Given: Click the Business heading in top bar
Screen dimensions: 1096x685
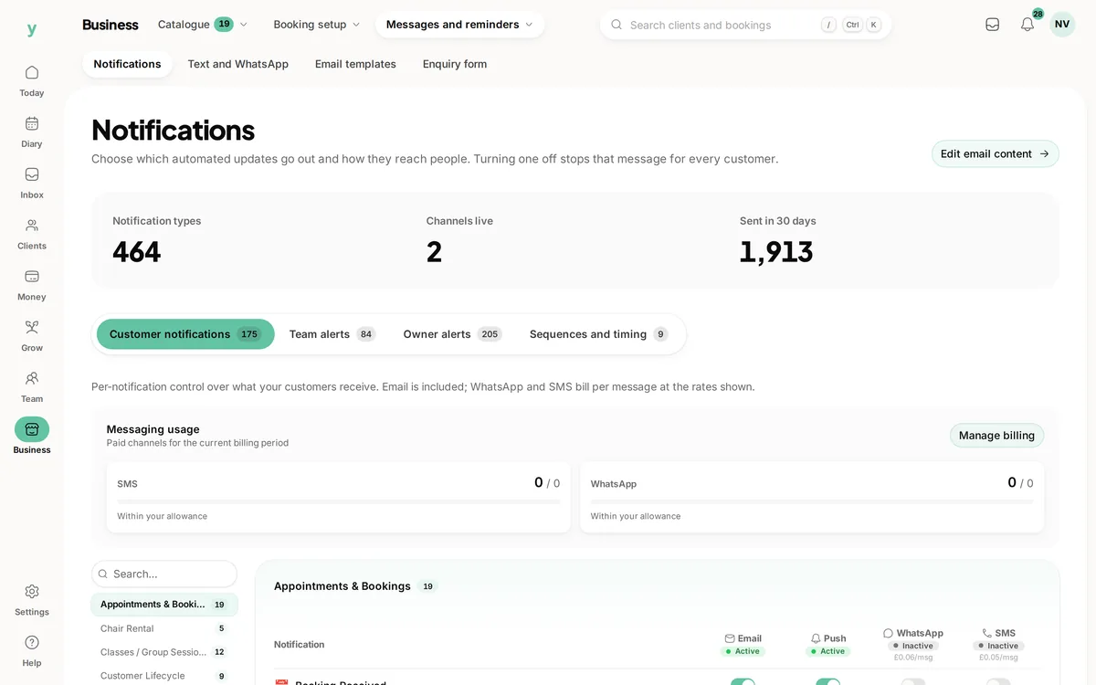Looking at the screenshot, I should click(x=111, y=25).
